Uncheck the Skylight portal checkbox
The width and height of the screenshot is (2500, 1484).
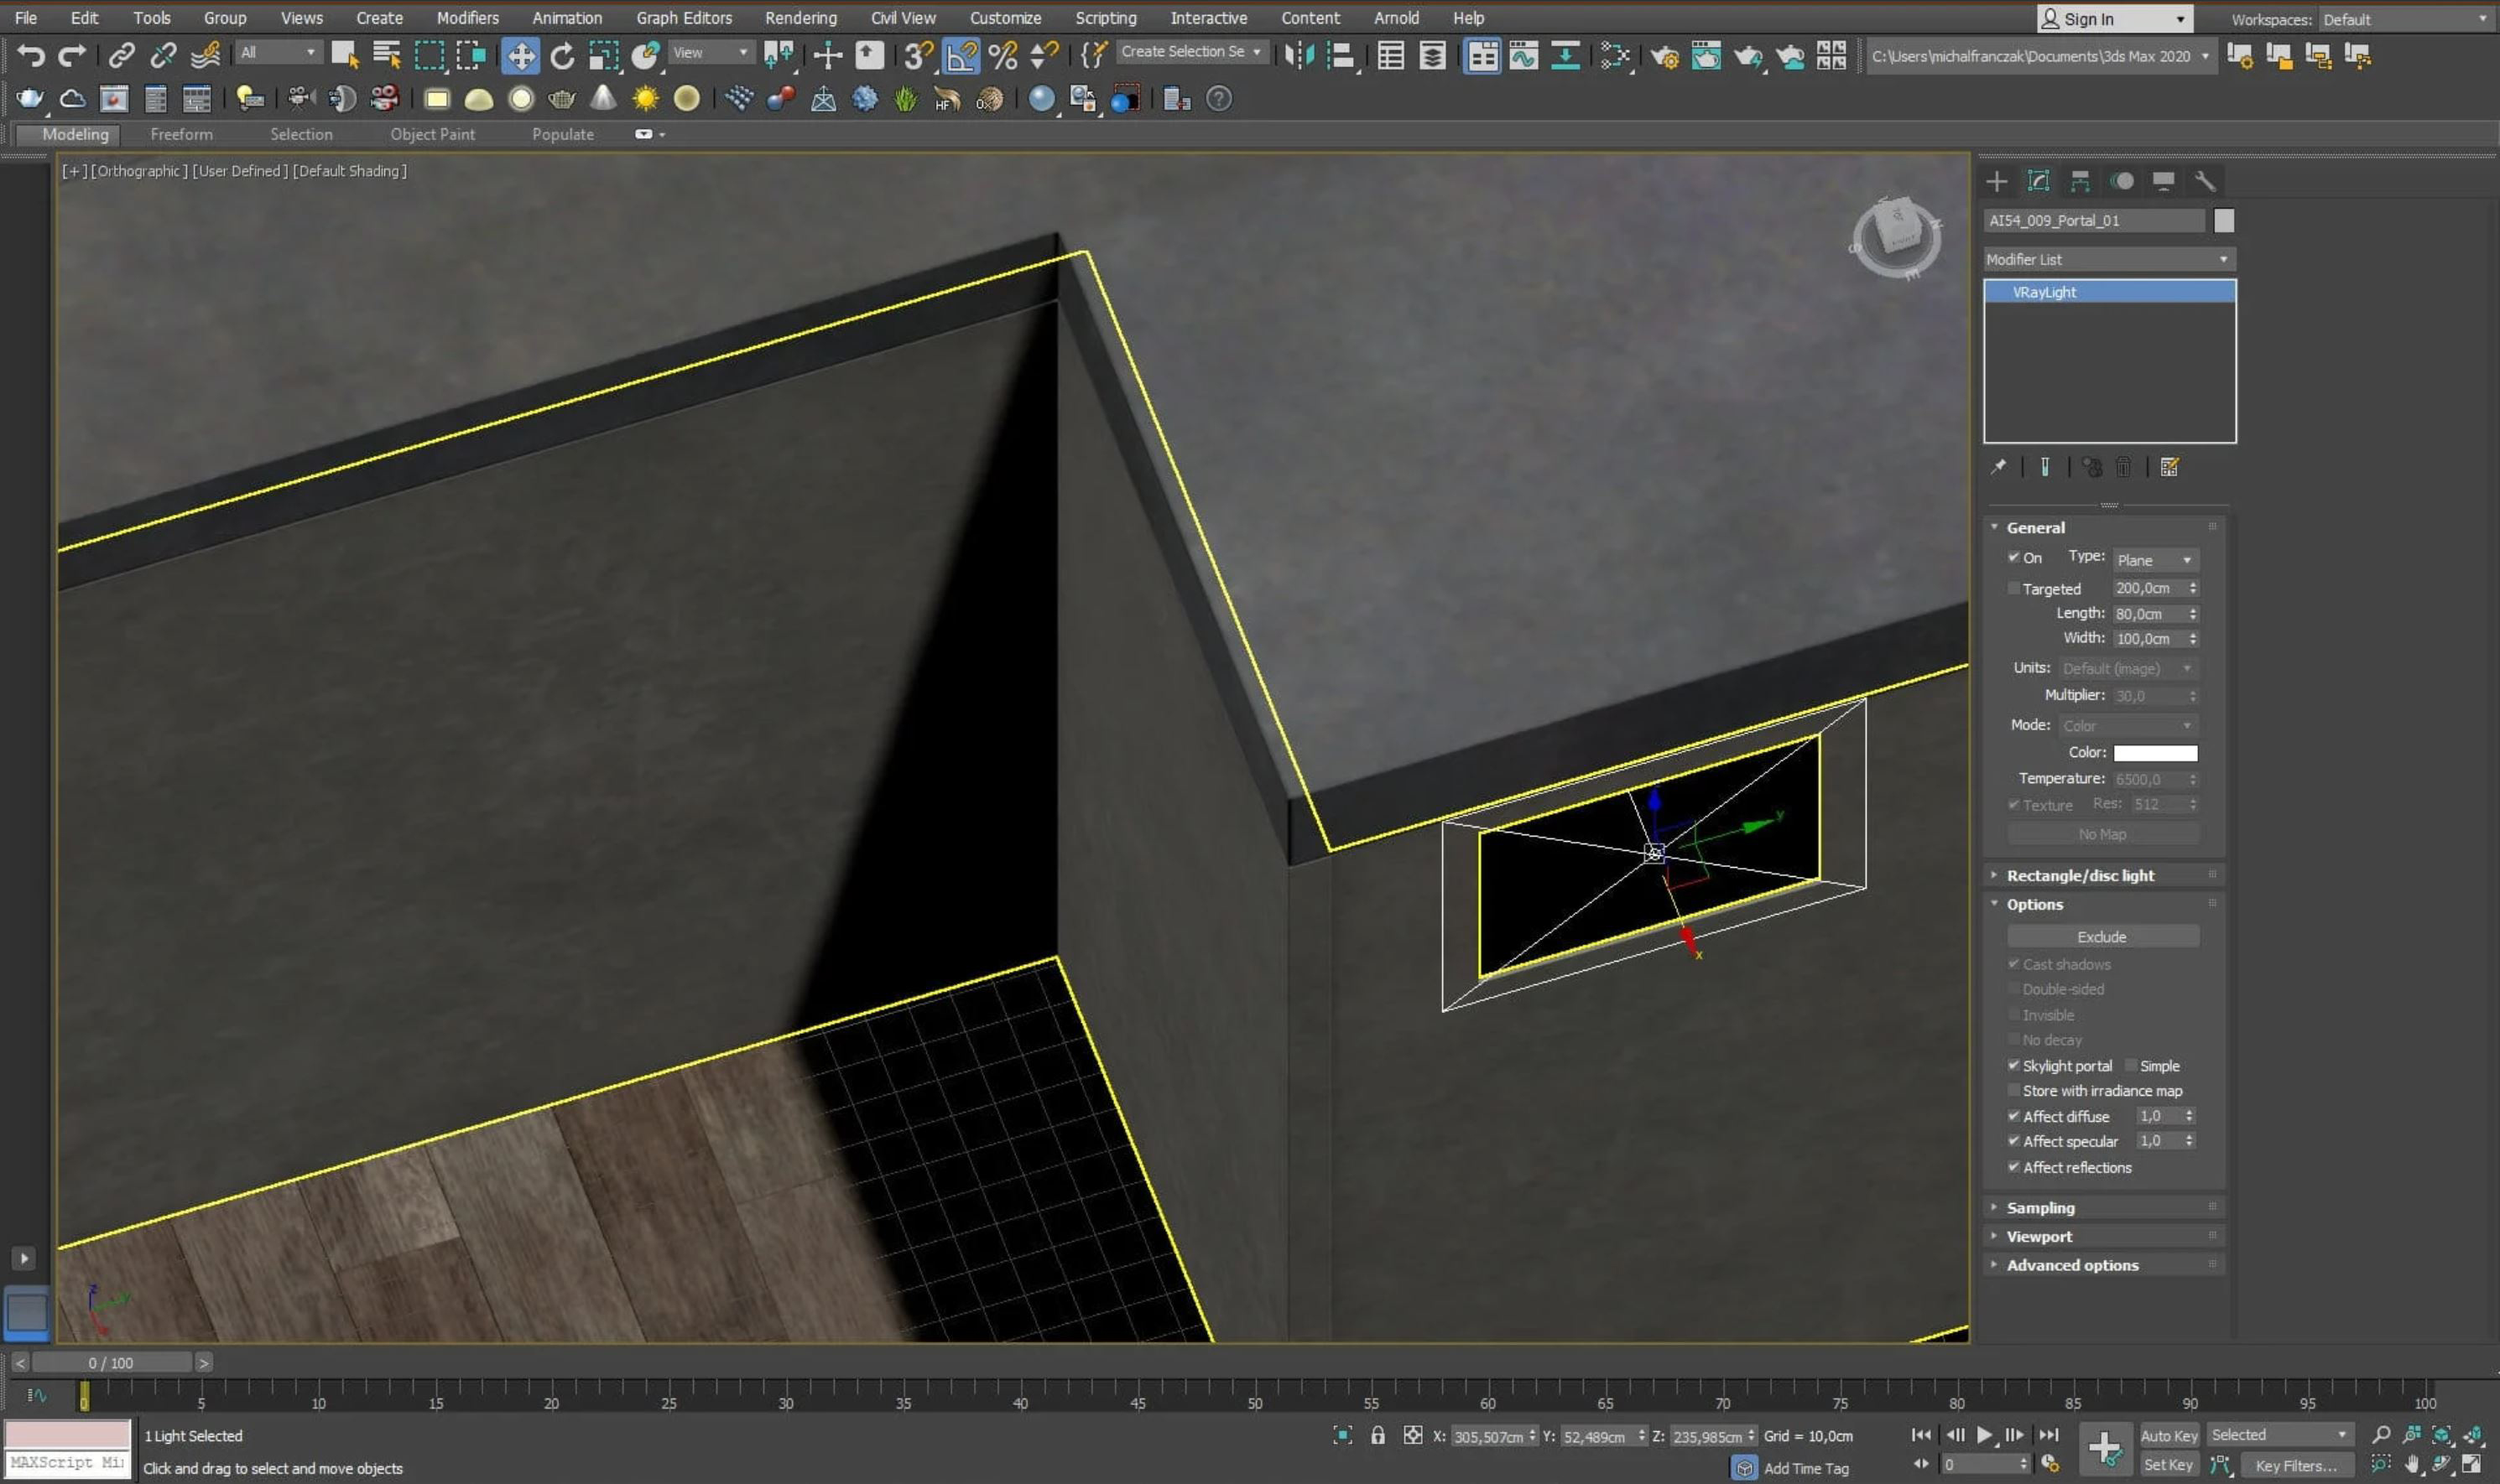pyautogui.click(x=2013, y=1066)
